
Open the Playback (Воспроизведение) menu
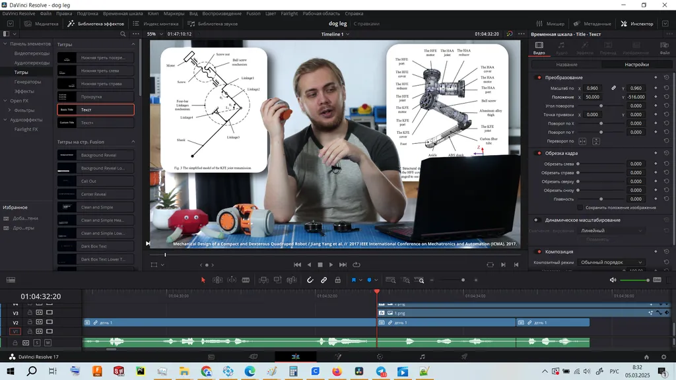[222, 13]
